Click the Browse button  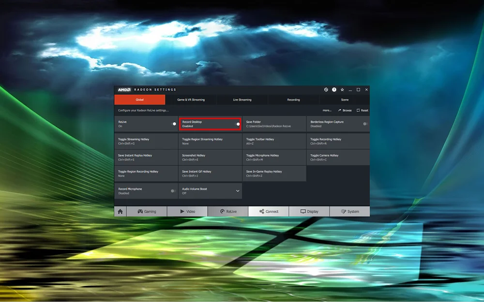345,110
